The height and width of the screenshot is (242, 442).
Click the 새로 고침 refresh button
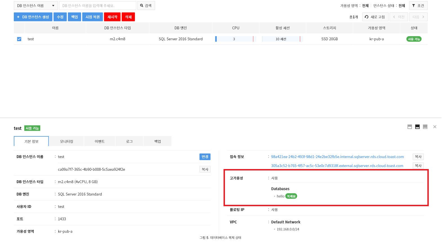(375, 17)
